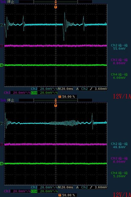Screen dimensions: 131x197
Task: Click the Ch2 ground marker in lower capture
Action: coord(2,124)
